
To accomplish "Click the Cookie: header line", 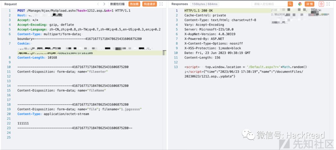I will (x=24, y=44).
